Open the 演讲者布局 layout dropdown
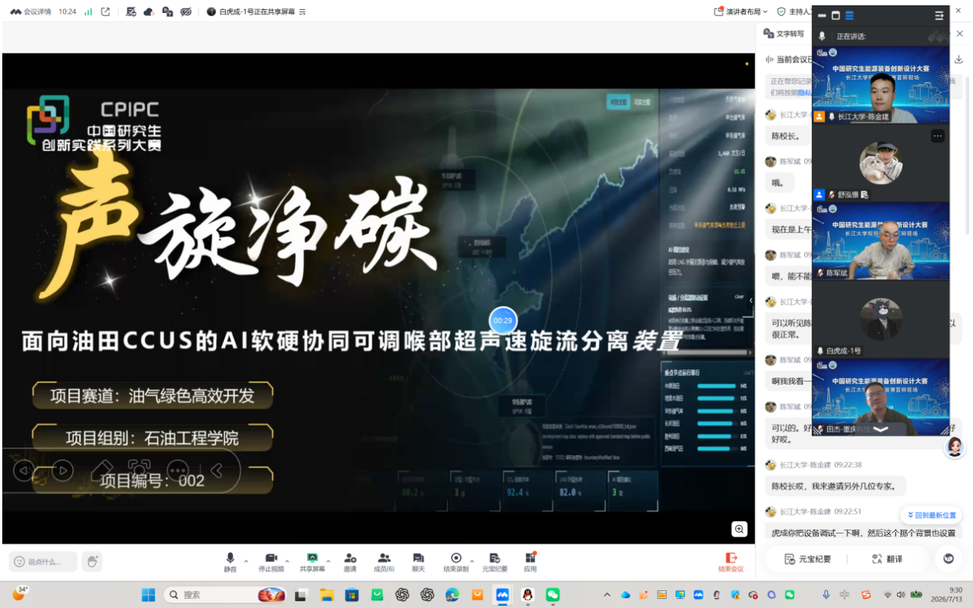The height and width of the screenshot is (608, 973). pyautogui.click(x=741, y=12)
